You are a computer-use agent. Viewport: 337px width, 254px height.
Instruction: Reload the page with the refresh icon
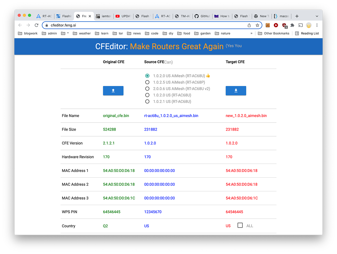point(37,25)
